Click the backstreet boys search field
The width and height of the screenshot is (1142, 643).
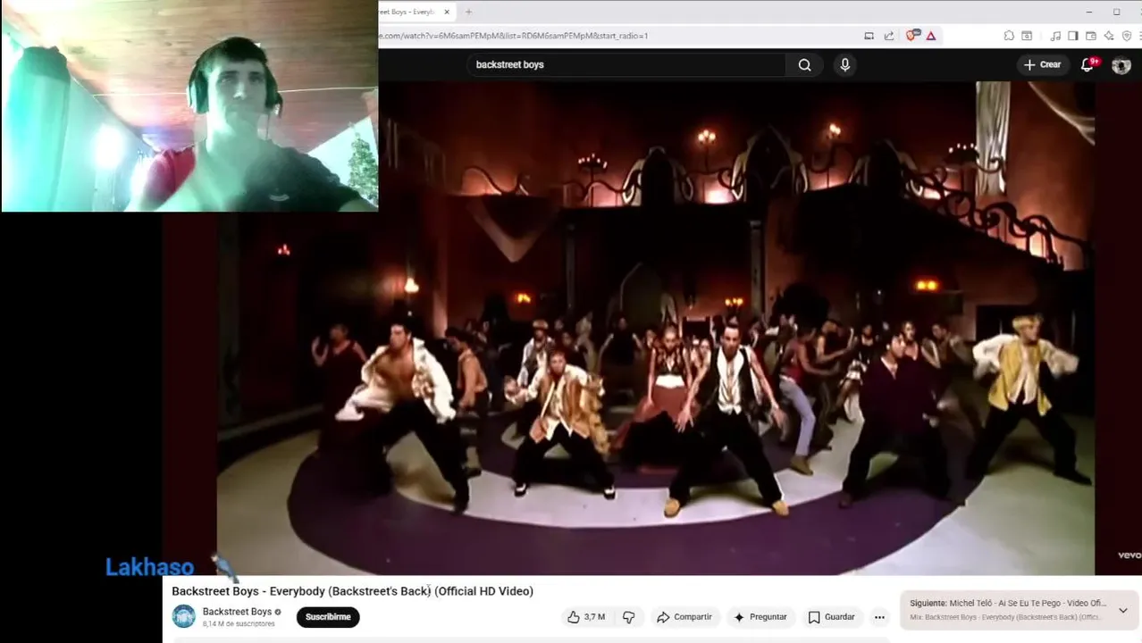click(x=626, y=64)
